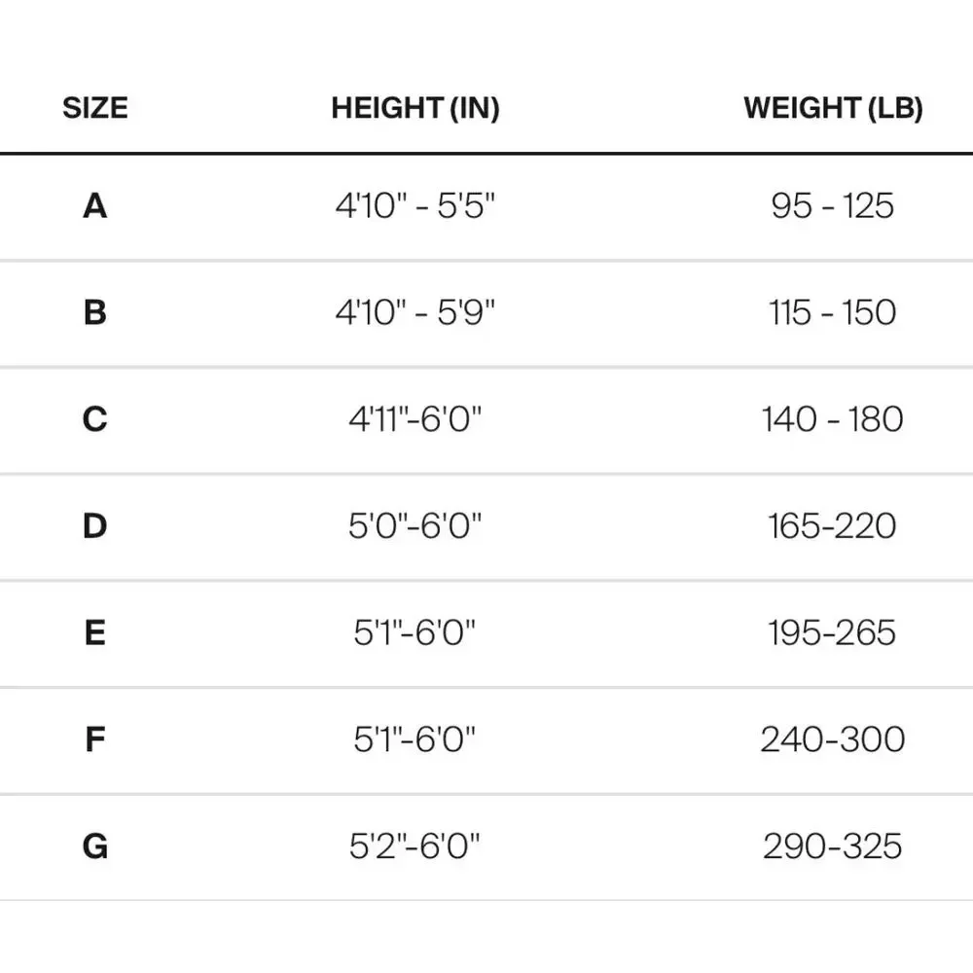Click the 240-300 weight value

coord(833,739)
